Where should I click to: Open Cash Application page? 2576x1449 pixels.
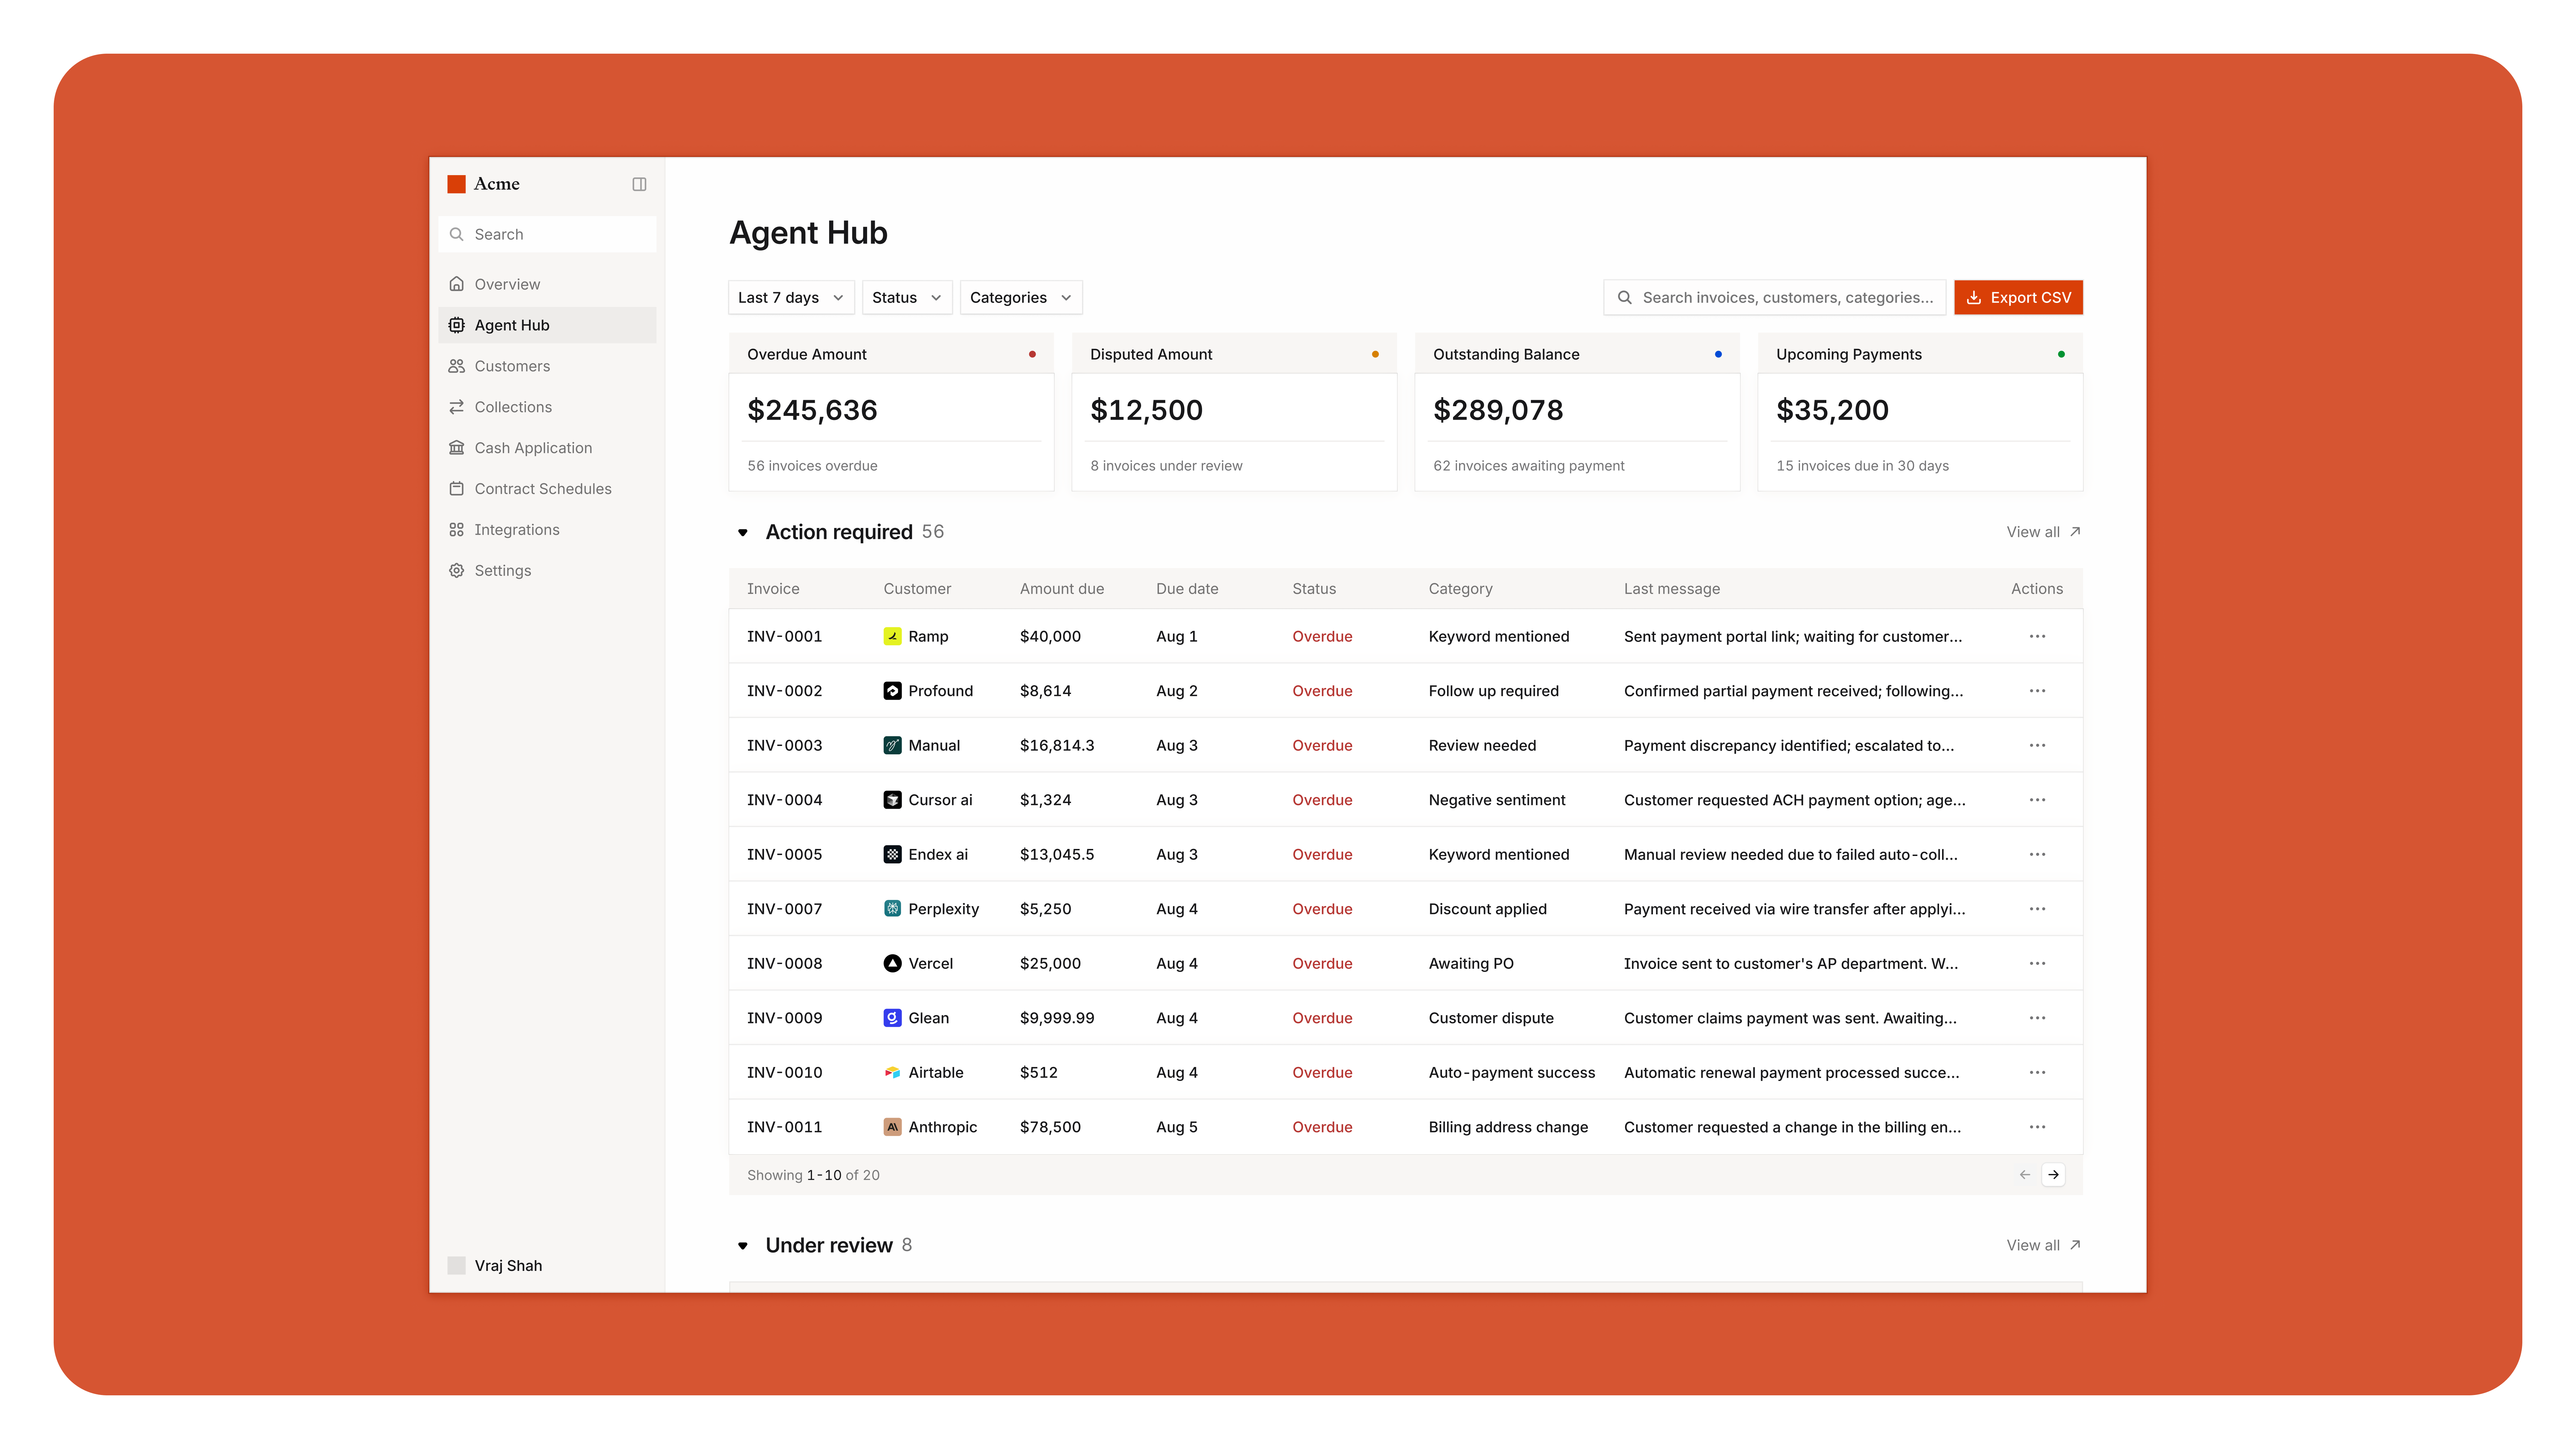pyautogui.click(x=533, y=448)
